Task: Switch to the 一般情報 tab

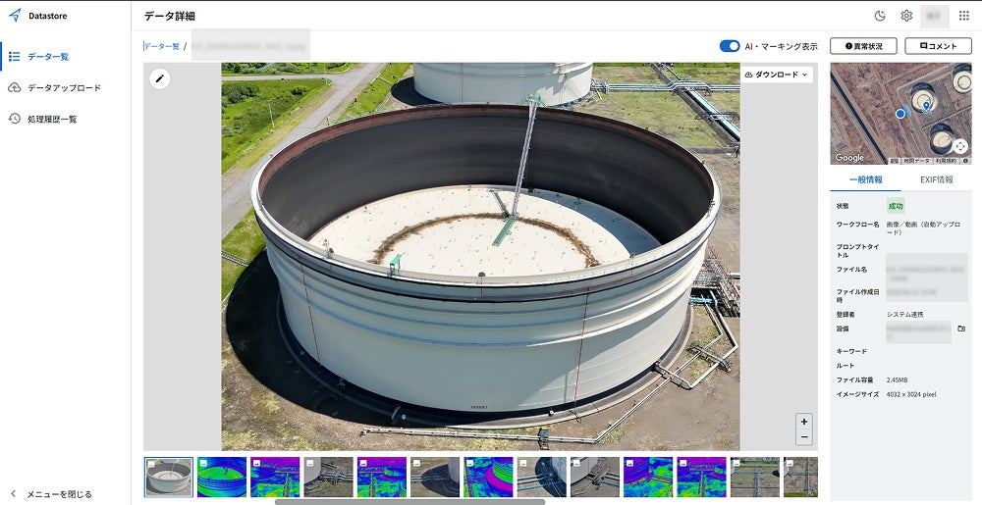Action: pyautogui.click(x=865, y=179)
